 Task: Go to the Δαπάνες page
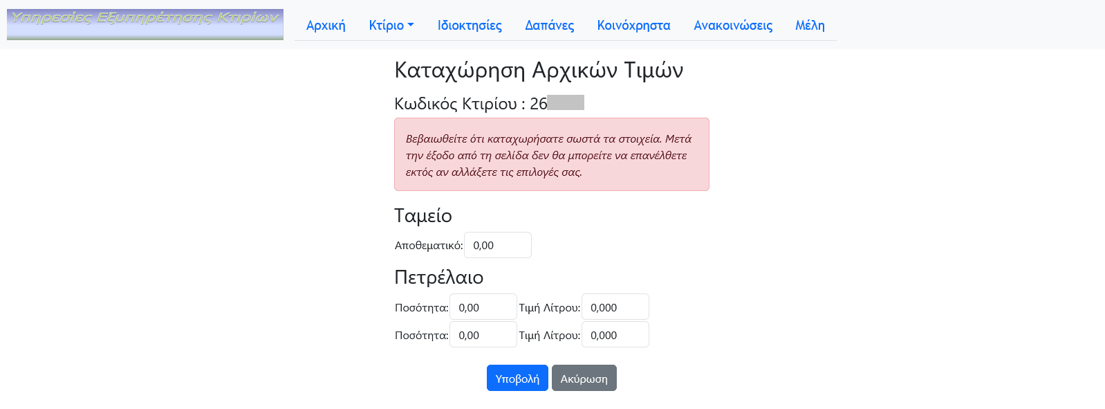pos(549,25)
